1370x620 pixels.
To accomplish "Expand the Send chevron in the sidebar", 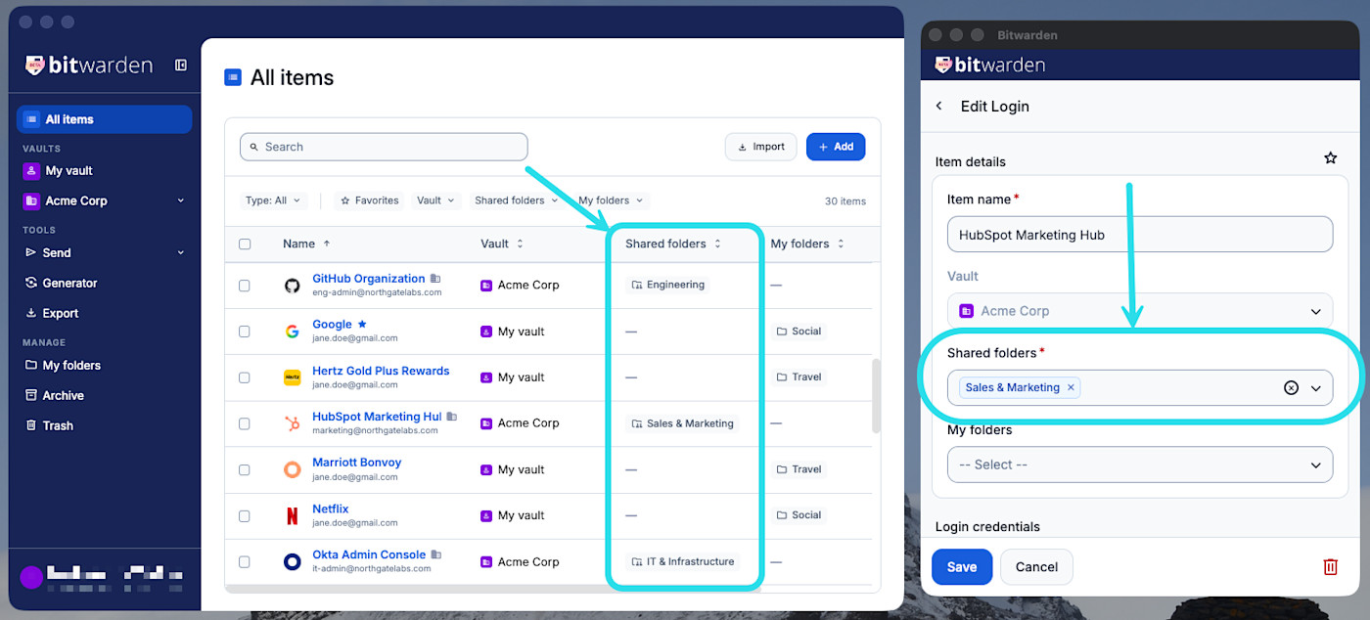I will (x=180, y=252).
